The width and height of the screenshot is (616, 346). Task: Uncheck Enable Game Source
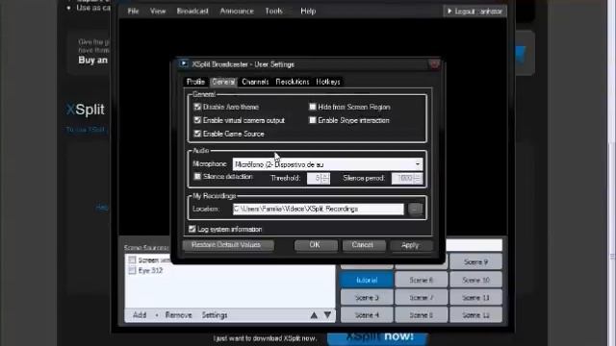(x=197, y=134)
